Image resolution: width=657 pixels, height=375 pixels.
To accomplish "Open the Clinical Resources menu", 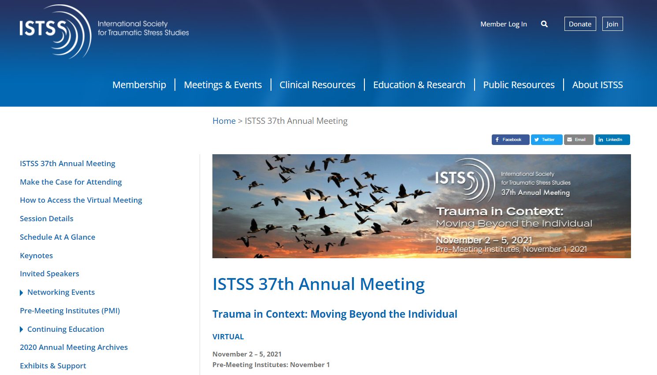I will click(x=317, y=85).
